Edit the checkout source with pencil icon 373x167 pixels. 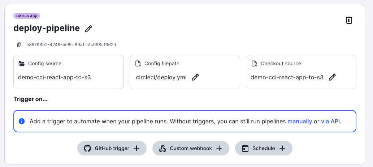click(332, 77)
